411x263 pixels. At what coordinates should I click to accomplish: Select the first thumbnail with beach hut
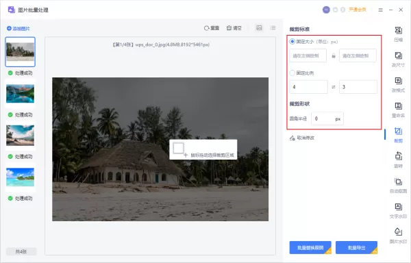[20, 52]
